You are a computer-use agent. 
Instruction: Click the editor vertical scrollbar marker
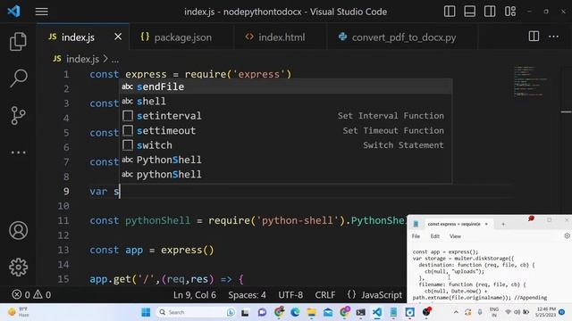point(566,111)
